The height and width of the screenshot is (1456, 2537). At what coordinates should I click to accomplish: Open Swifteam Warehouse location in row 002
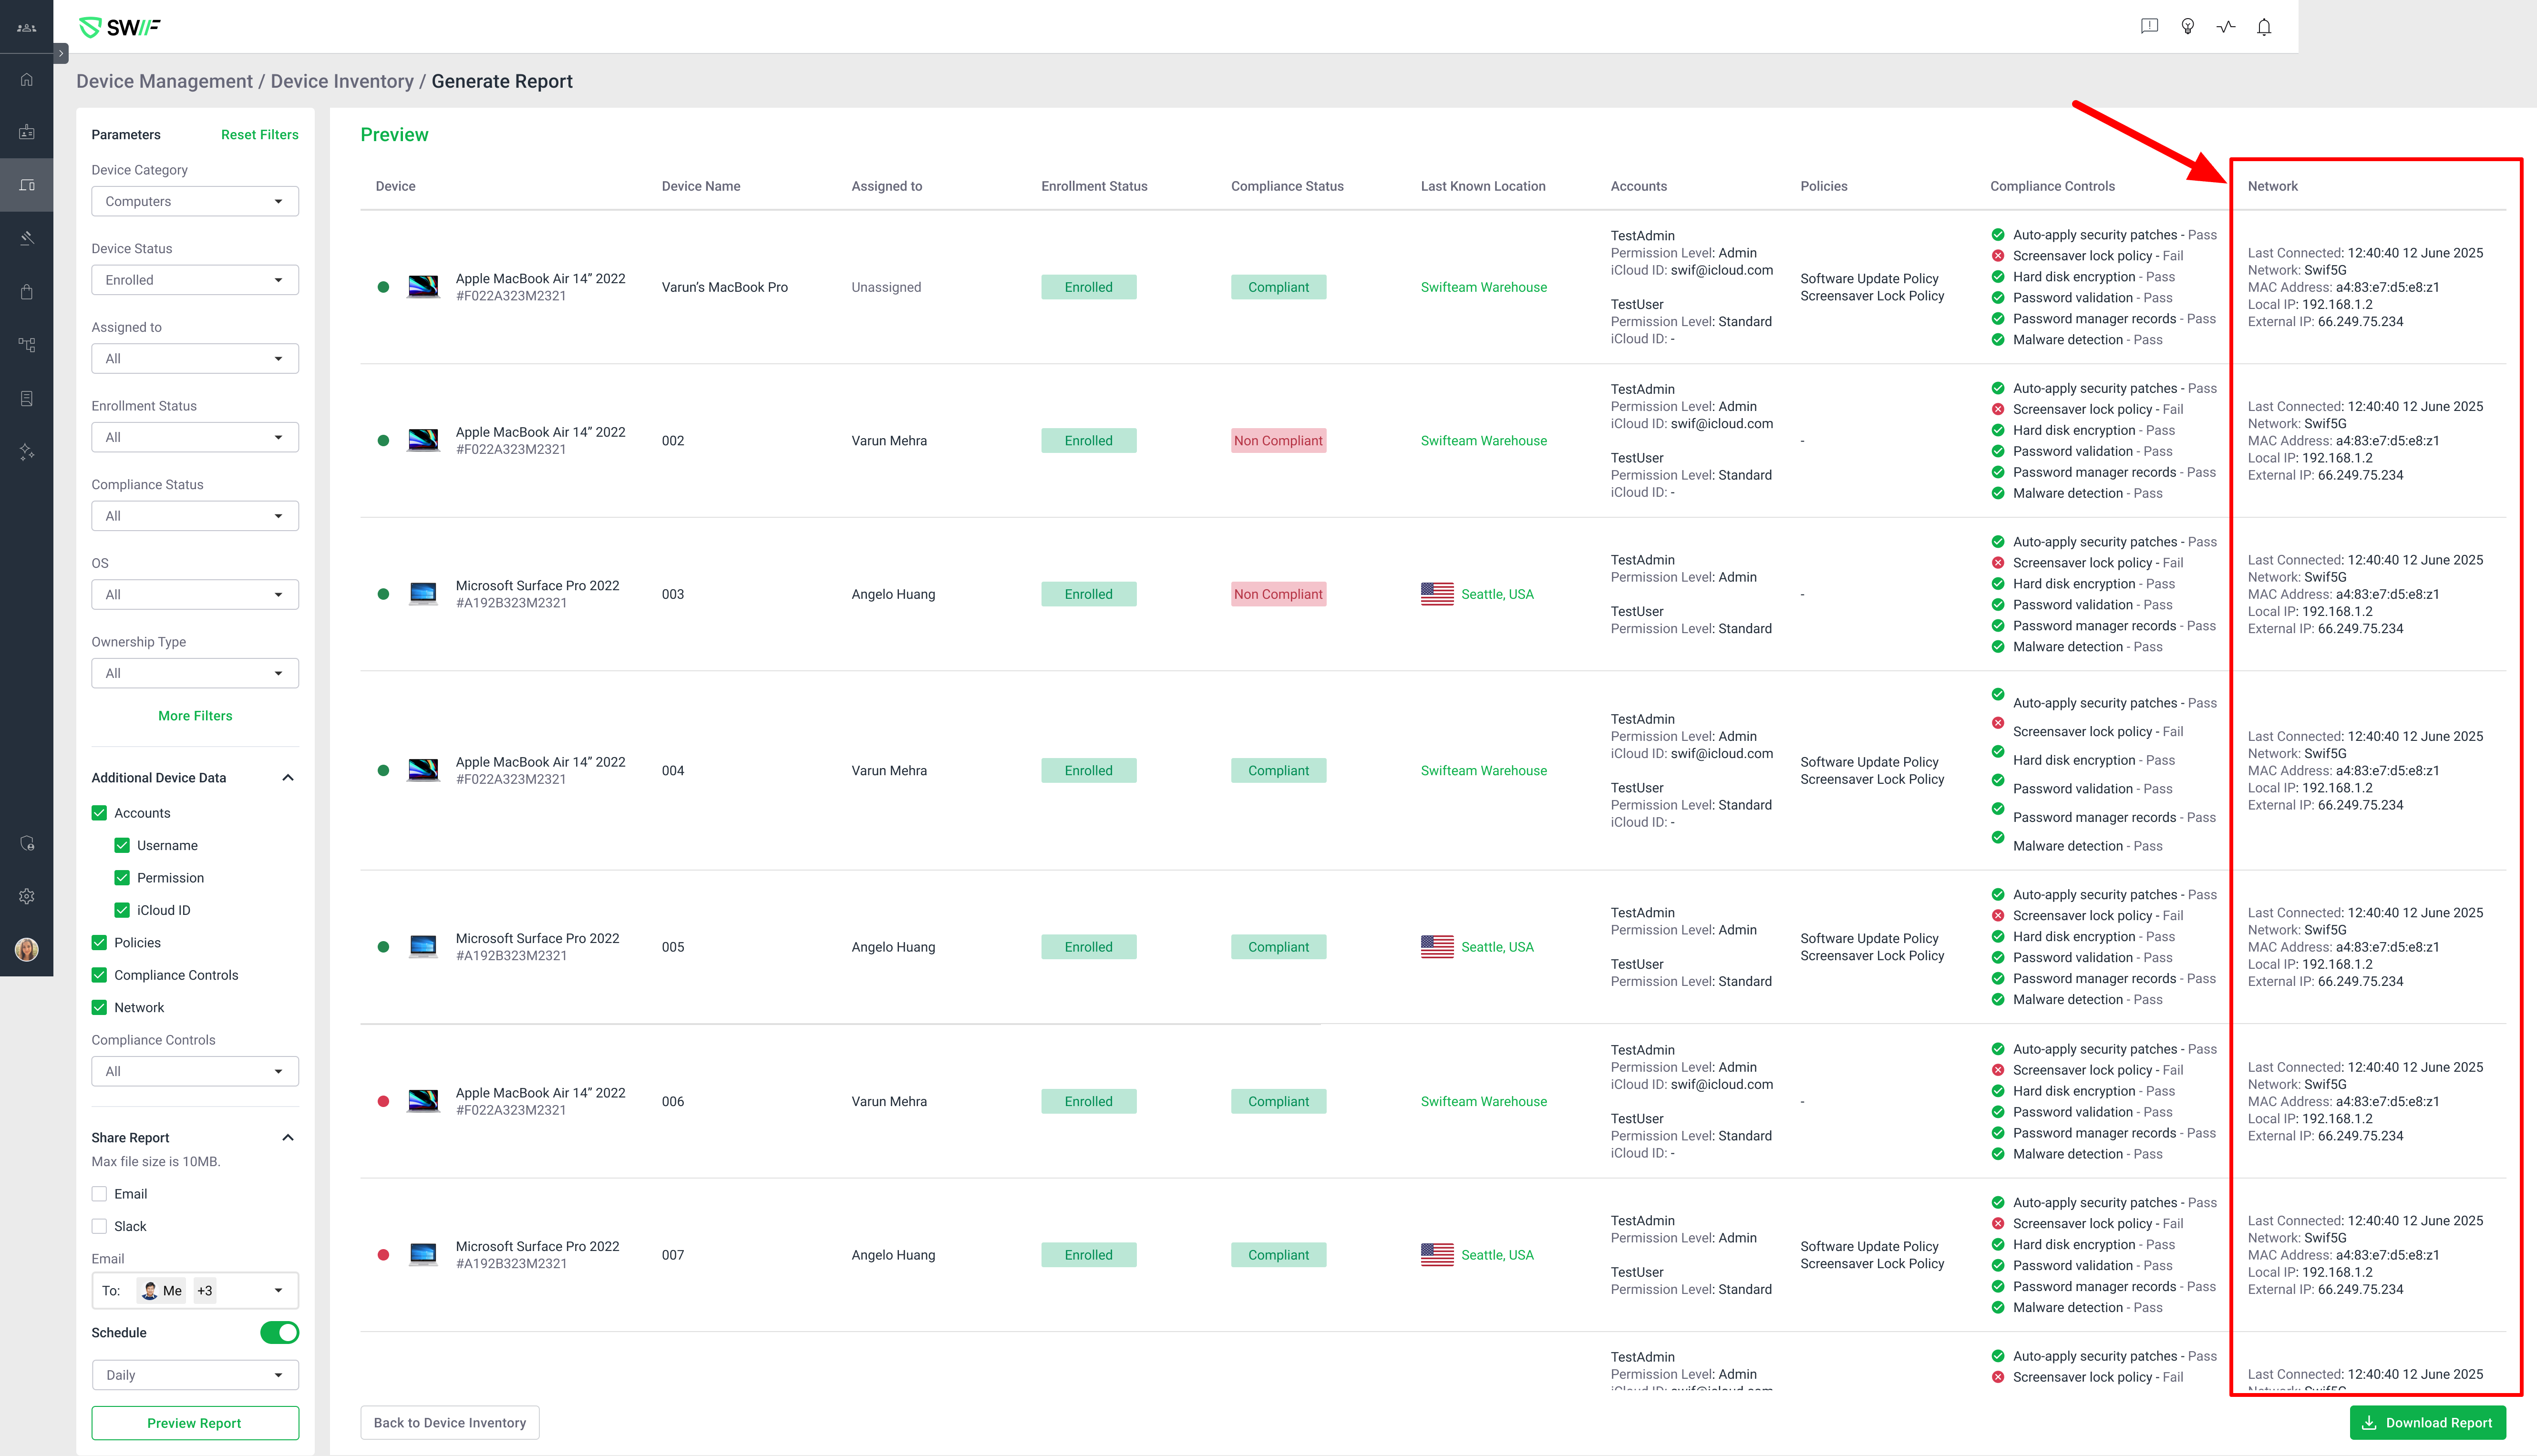click(x=1483, y=441)
